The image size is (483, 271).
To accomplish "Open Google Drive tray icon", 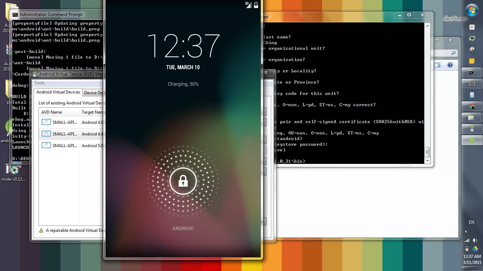I will pyautogui.click(x=475, y=249).
